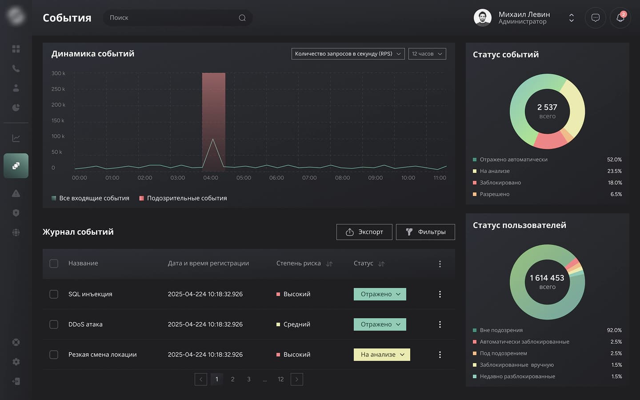Click the logout icon in sidebar
The height and width of the screenshot is (400, 640).
tap(16, 381)
